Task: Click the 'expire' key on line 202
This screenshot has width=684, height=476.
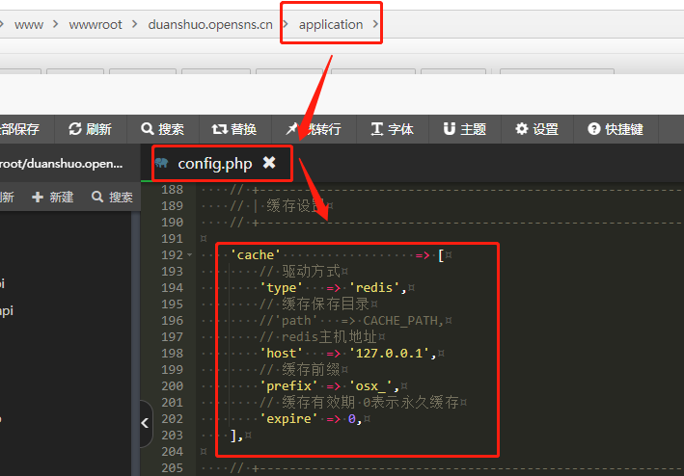Action: click(x=288, y=419)
